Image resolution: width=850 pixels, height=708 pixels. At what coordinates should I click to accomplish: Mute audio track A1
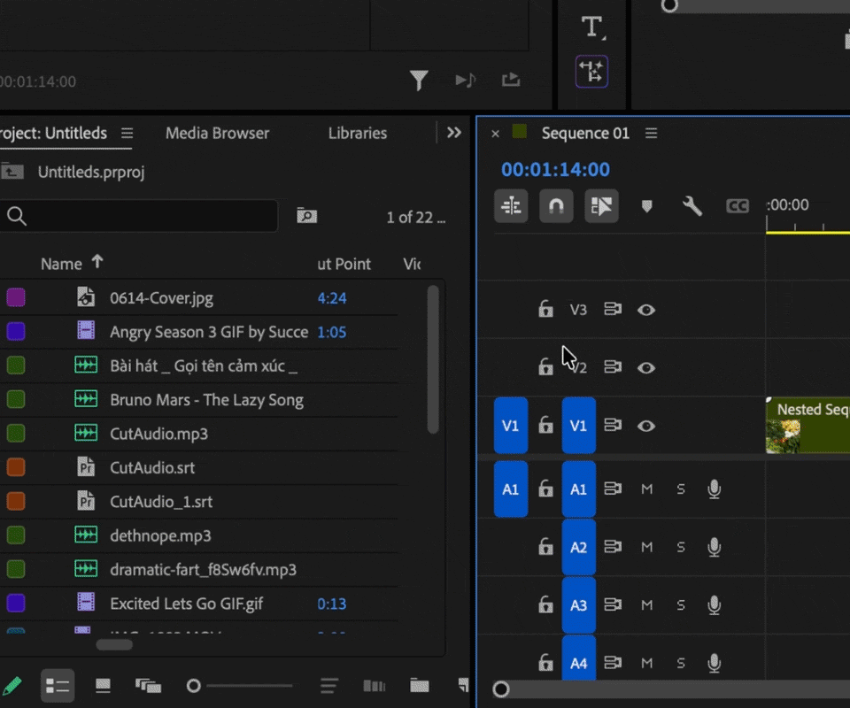tap(646, 489)
